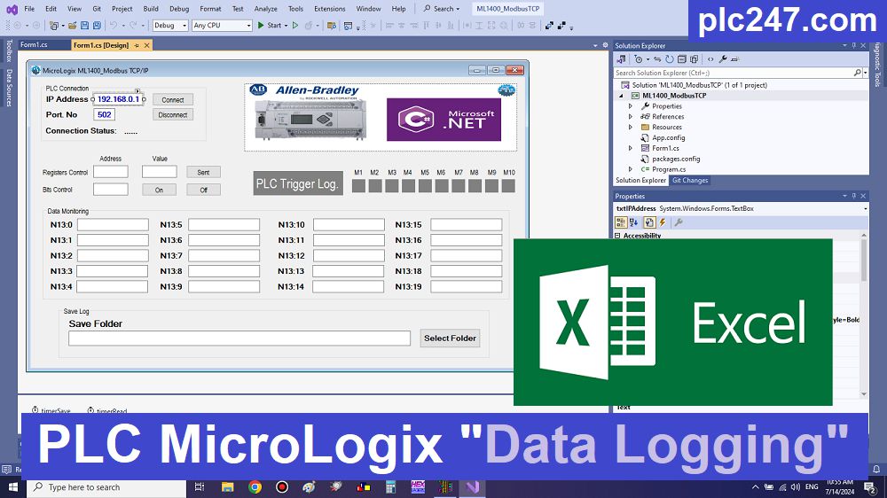This screenshot has height=498, width=887.
Task: Click the N13:0 data monitoring textbox
Action: coord(113,224)
